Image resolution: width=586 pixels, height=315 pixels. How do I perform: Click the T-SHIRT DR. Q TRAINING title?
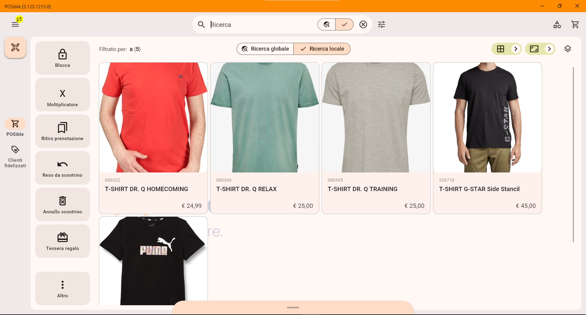click(x=363, y=189)
